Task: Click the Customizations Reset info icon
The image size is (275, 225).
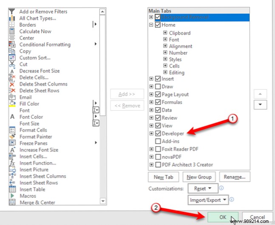Action: coord(221,188)
